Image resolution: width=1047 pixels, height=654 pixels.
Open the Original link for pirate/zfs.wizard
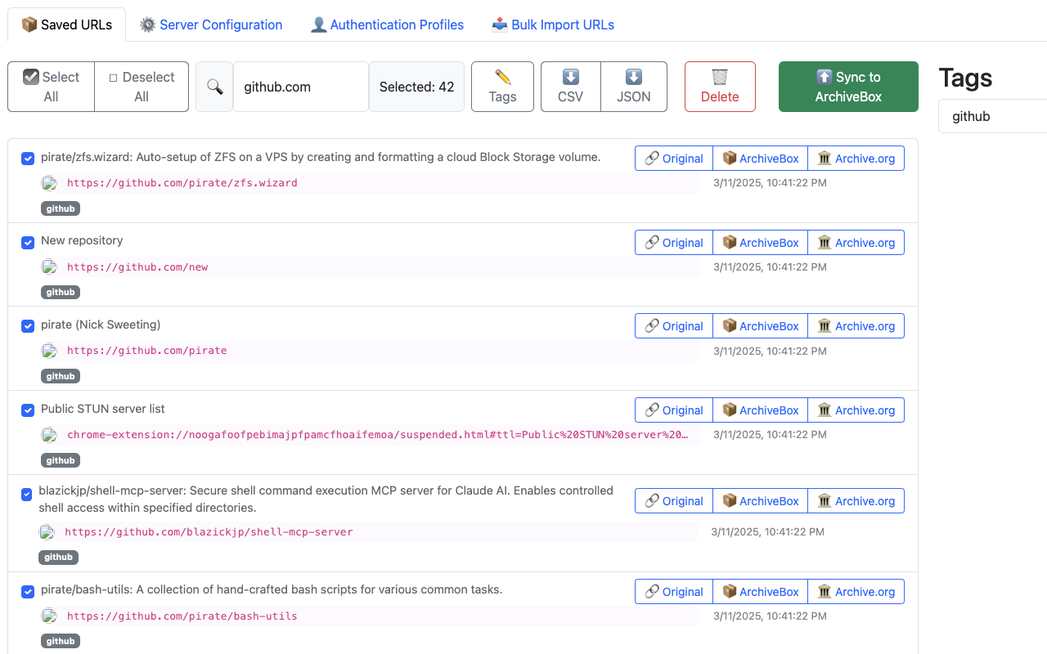click(x=673, y=158)
